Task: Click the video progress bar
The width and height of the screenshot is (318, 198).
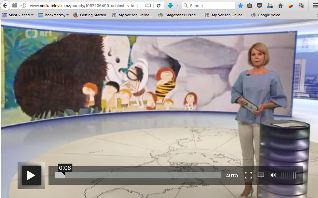Action: pos(138,175)
